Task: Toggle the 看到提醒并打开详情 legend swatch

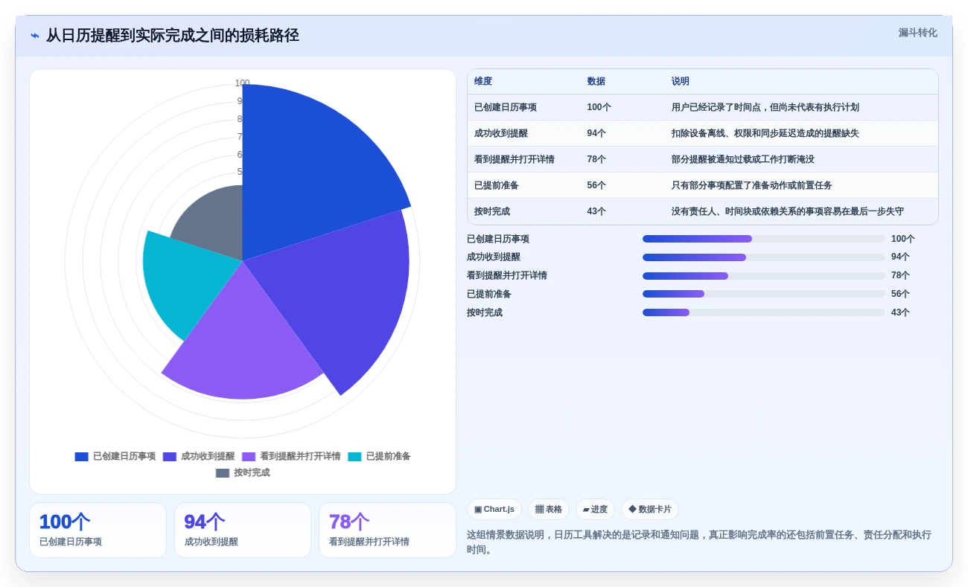Action: click(249, 457)
